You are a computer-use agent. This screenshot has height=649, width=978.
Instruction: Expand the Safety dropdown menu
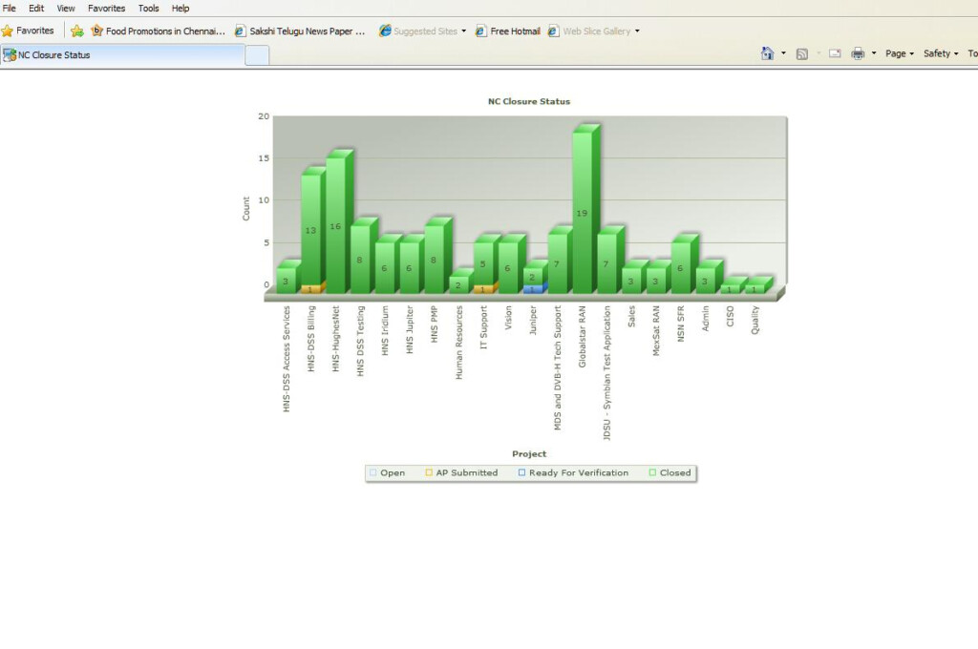pyautogui.click(x=940, y=53)
